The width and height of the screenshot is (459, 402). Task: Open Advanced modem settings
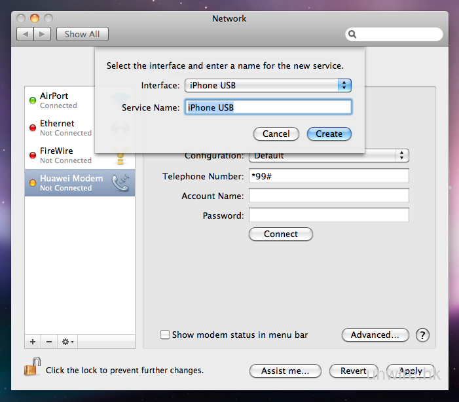[375, 335]
